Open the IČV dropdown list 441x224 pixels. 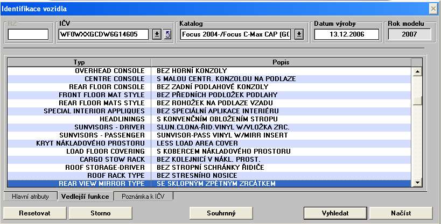157,34
